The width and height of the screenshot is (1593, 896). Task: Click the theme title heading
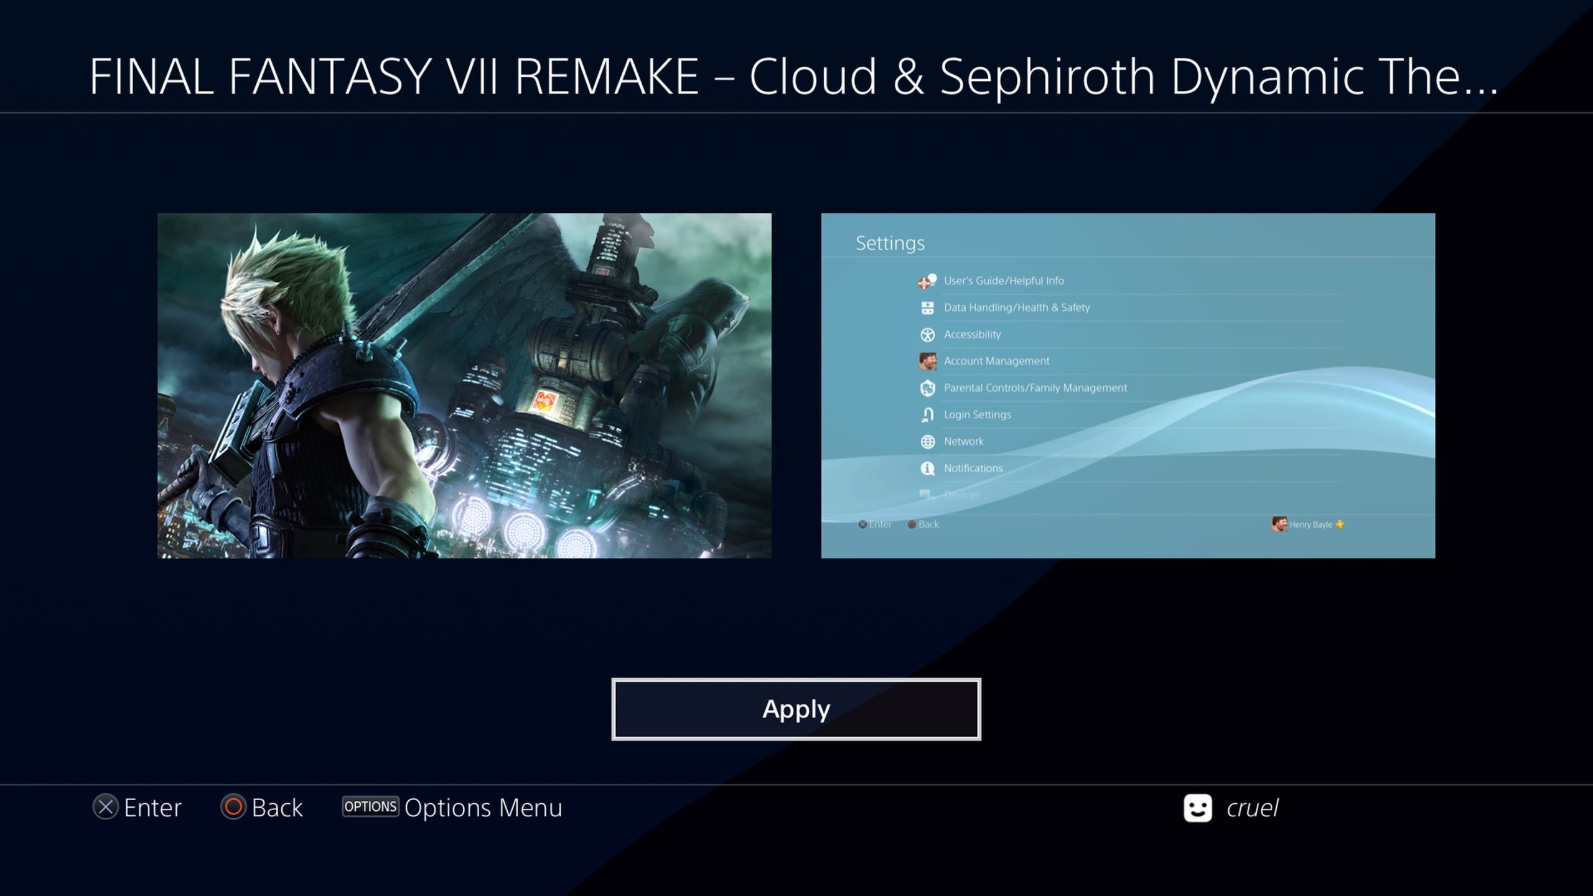coord(793,77)
